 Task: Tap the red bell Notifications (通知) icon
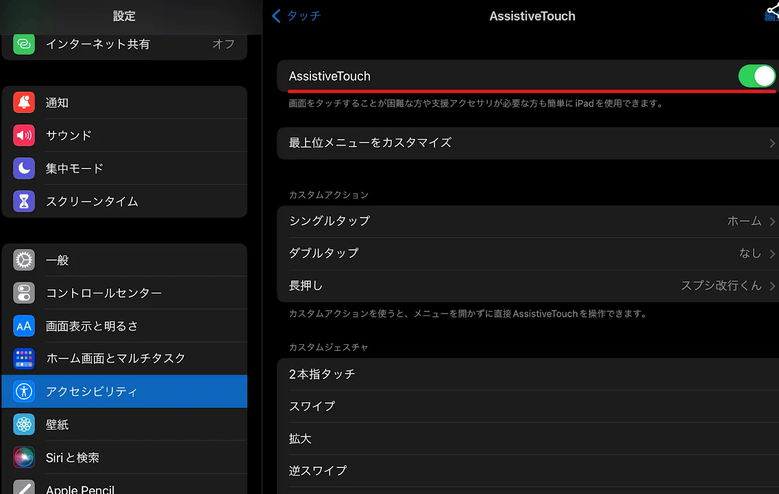(x=24, y=103)
